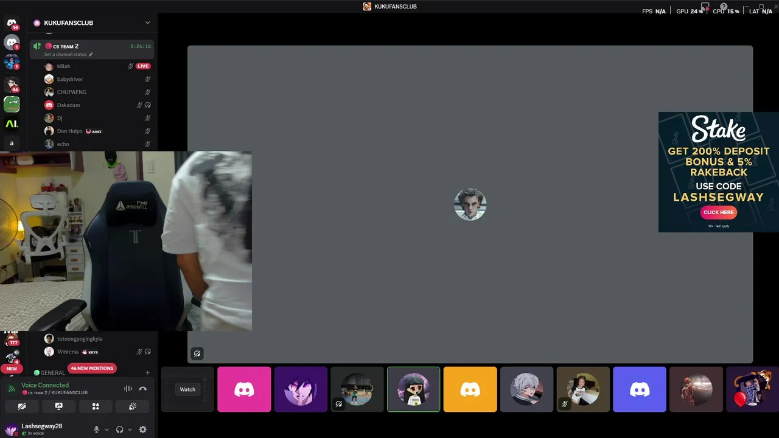Click the NEW unread servers pill
Screen dimensions: 779x438
pyautogui.click(x=12, y=369)
